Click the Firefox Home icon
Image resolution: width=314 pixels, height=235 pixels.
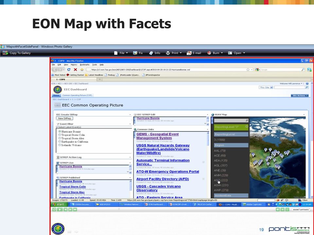(82, 70)
